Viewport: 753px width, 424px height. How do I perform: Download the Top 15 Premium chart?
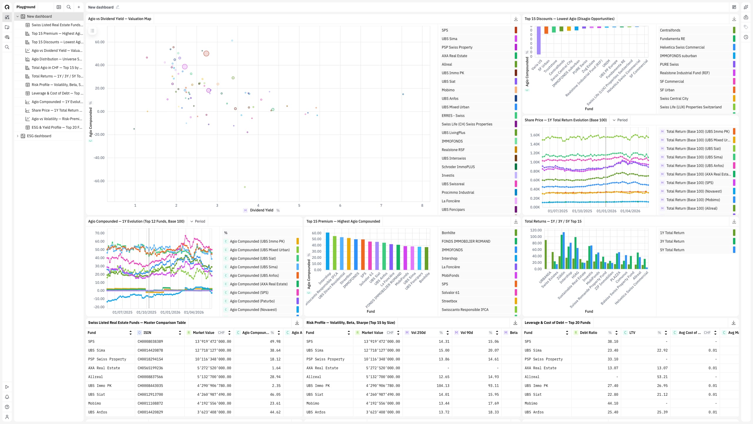pos(516,221)
